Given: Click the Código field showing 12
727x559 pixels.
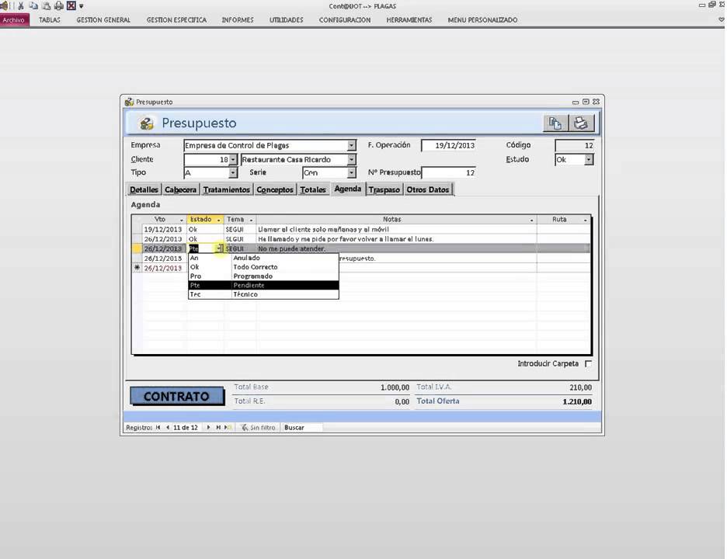Looking at the screenshot, I should coord(574,145).
